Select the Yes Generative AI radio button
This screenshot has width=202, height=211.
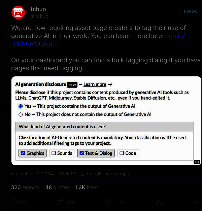[x=21, y=106]
